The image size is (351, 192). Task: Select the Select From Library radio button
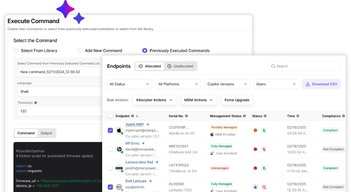click(x=16, y=51)
